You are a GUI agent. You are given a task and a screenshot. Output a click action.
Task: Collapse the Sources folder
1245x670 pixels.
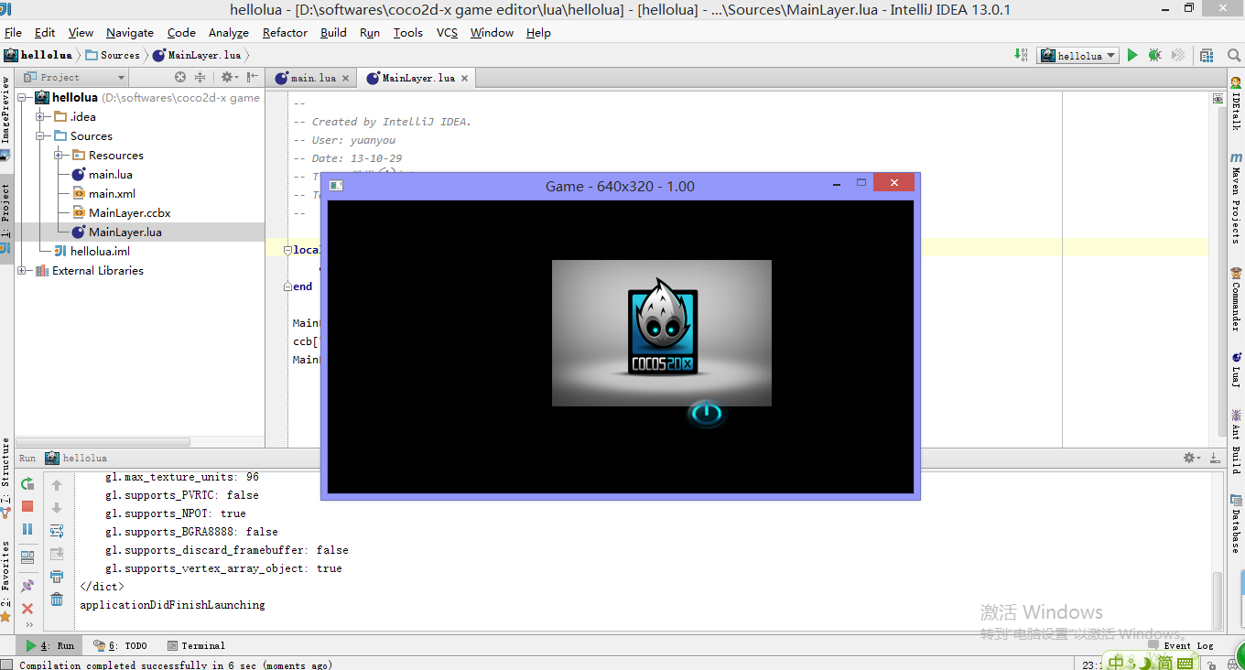pos(40,135)
